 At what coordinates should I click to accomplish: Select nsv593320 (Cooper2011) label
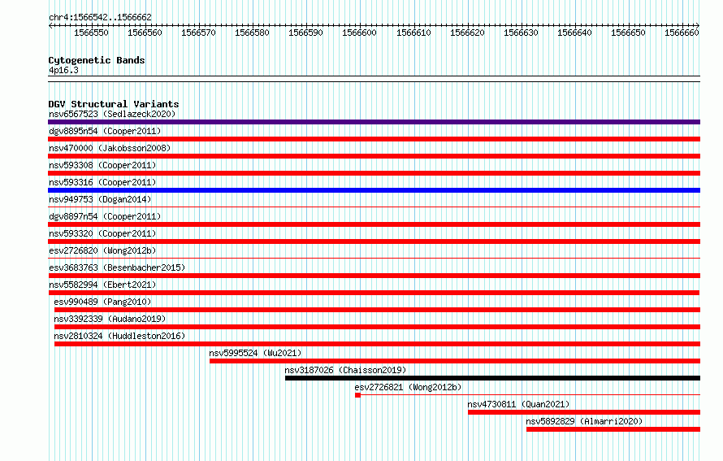pos(102,233)
